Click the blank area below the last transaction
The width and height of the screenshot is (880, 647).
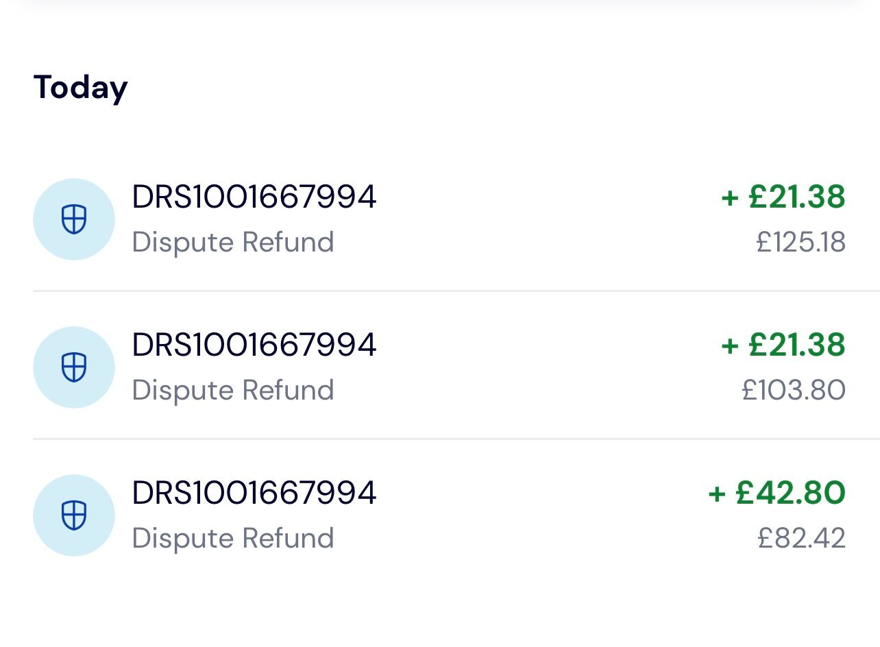coord(440,607)
